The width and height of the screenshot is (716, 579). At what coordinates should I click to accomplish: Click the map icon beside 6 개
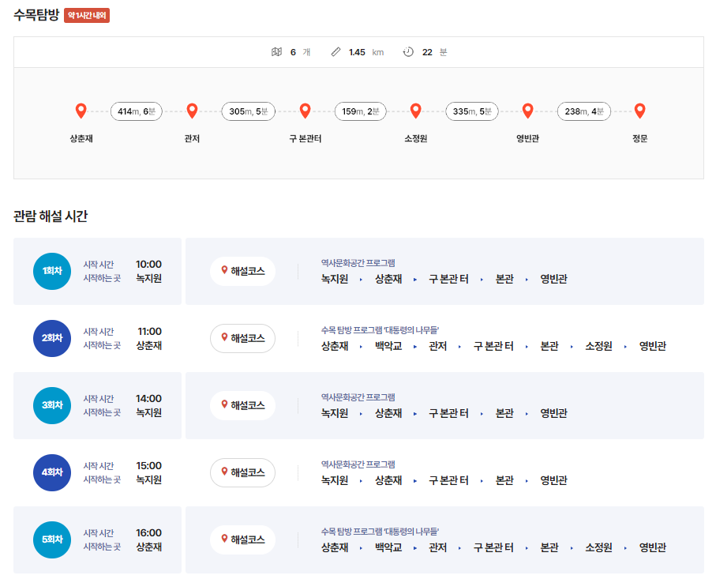point(277,52)
